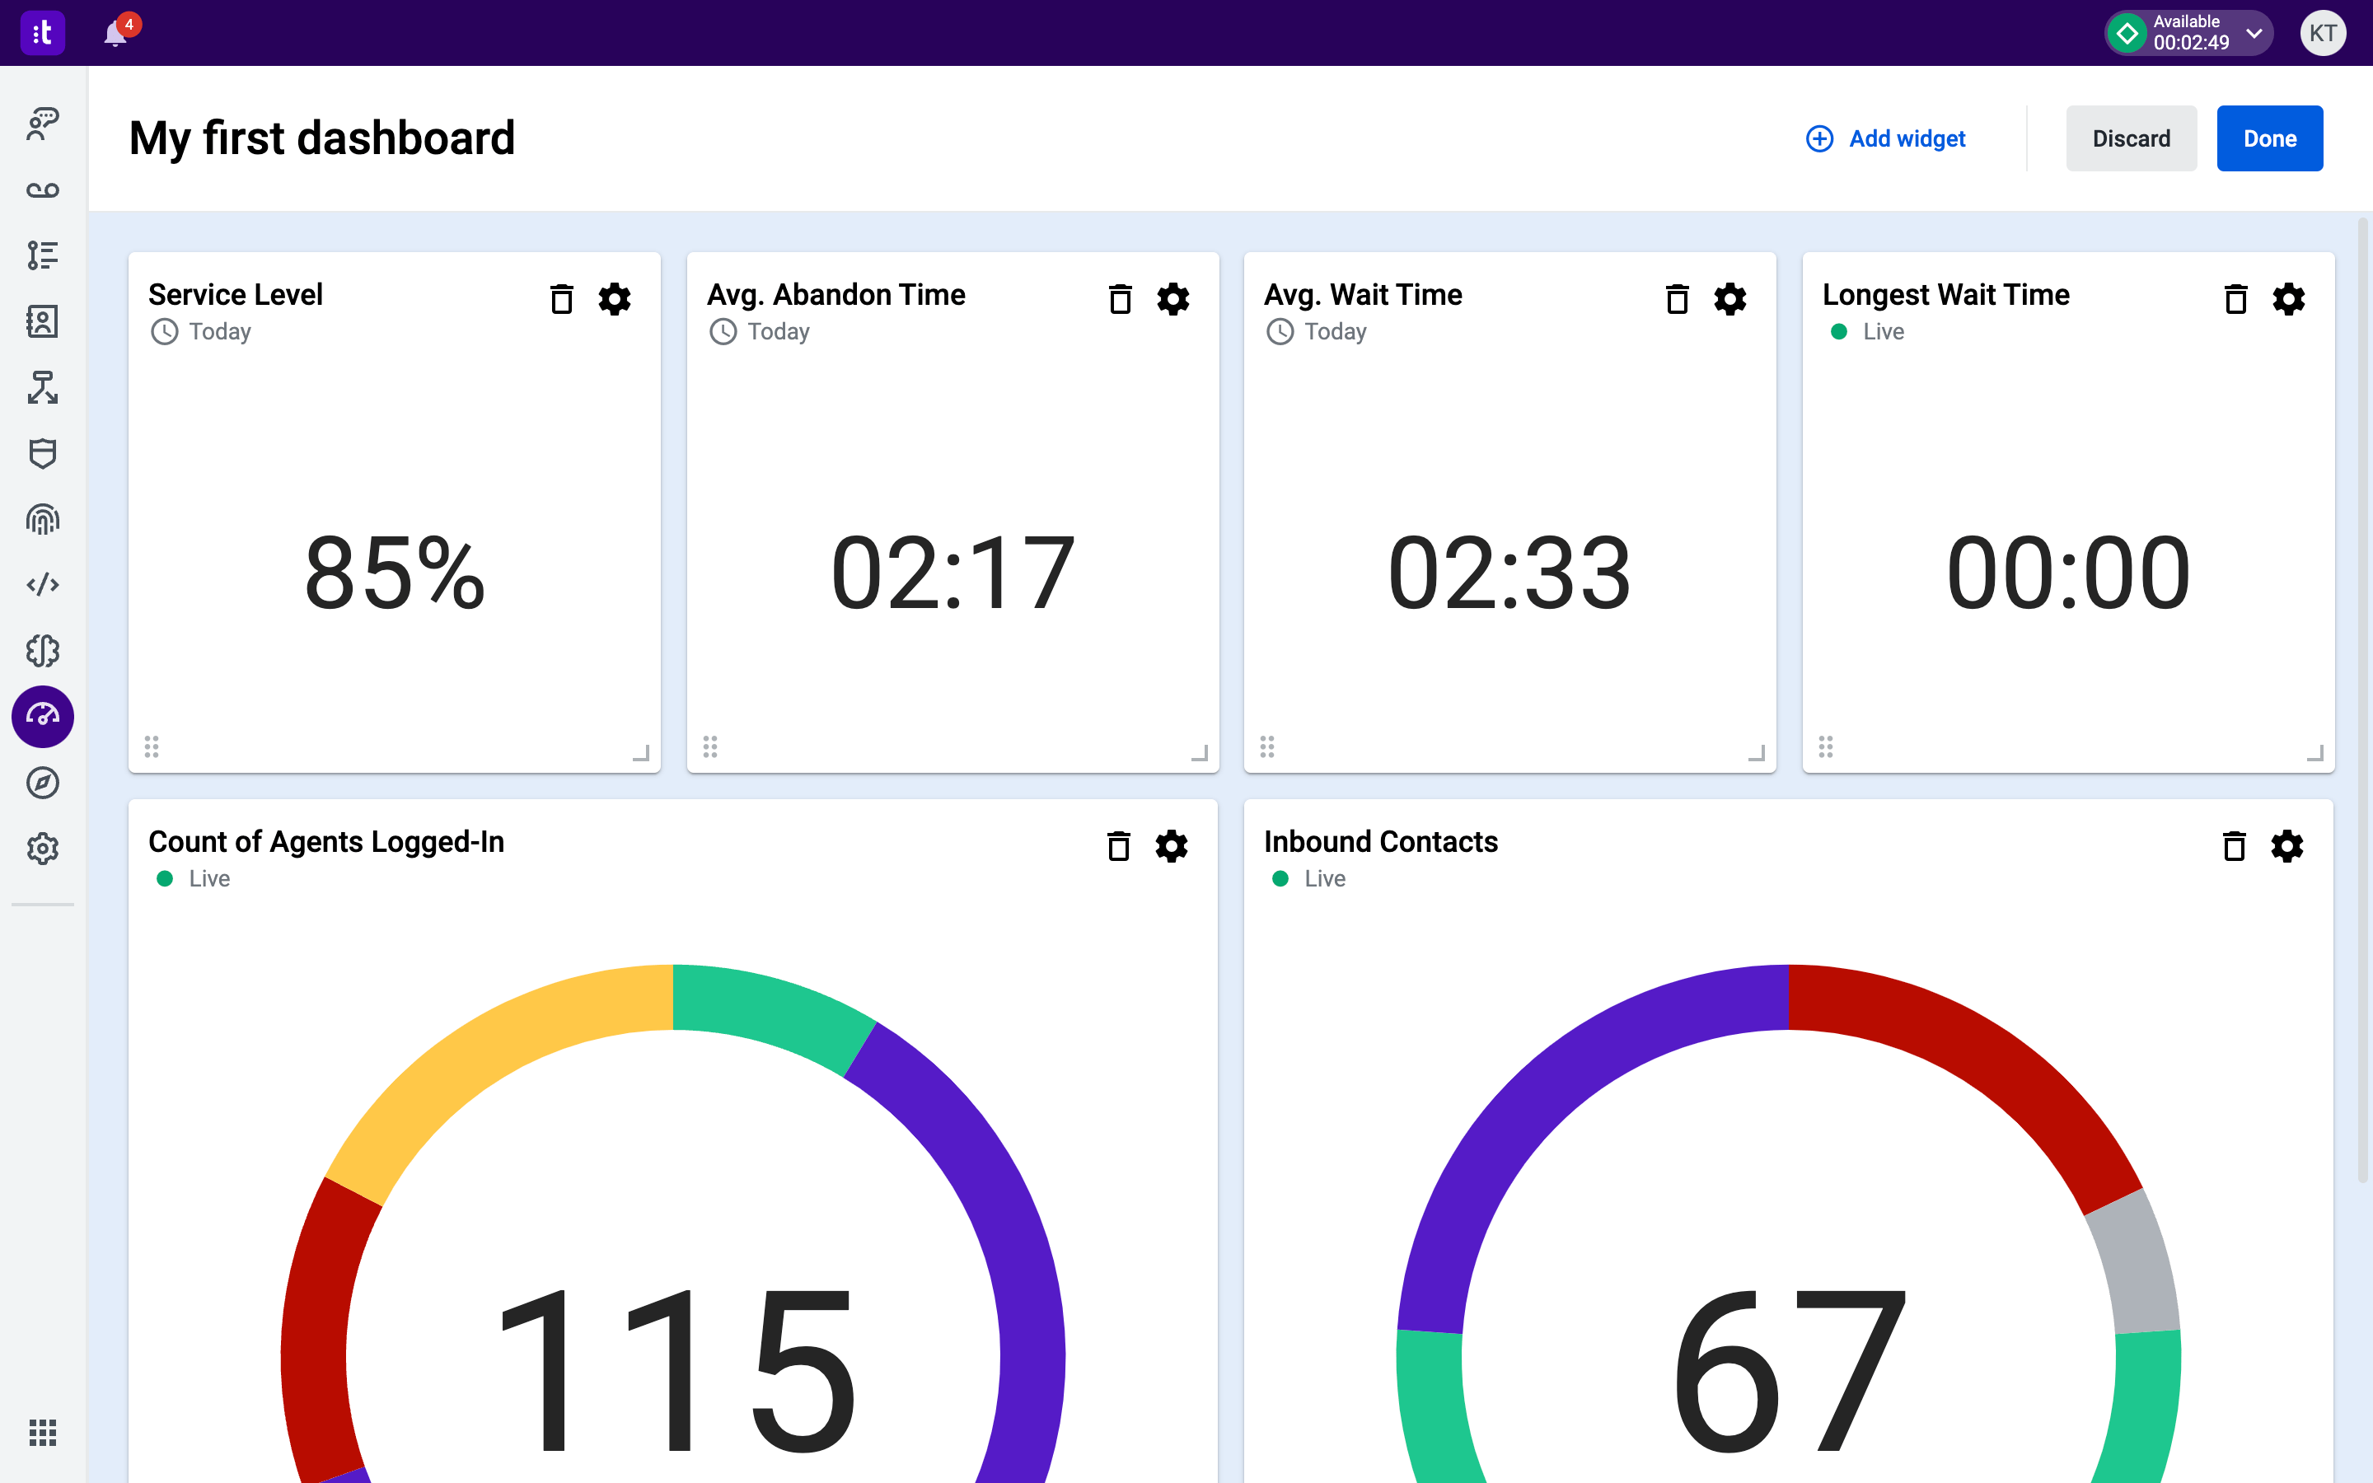Image resolution: width=2373 pixels, height=1483 pixels.
Task: Select the AI brain icon in sidebar
Action: click(42, 650)
